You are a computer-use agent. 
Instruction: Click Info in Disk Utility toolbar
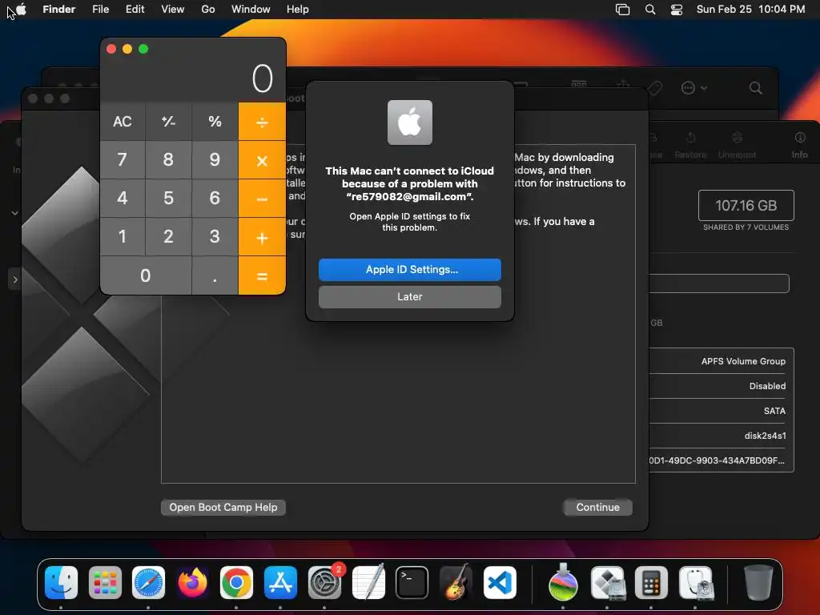pos(800,145)
